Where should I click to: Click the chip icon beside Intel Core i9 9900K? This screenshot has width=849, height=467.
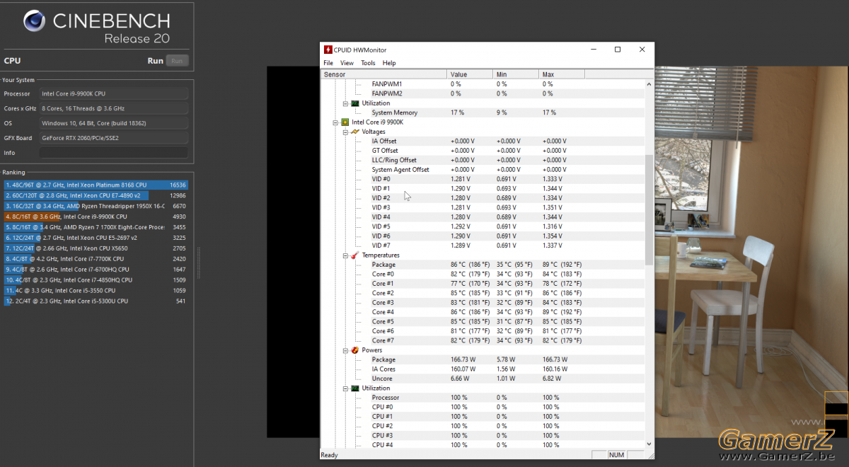345,122
